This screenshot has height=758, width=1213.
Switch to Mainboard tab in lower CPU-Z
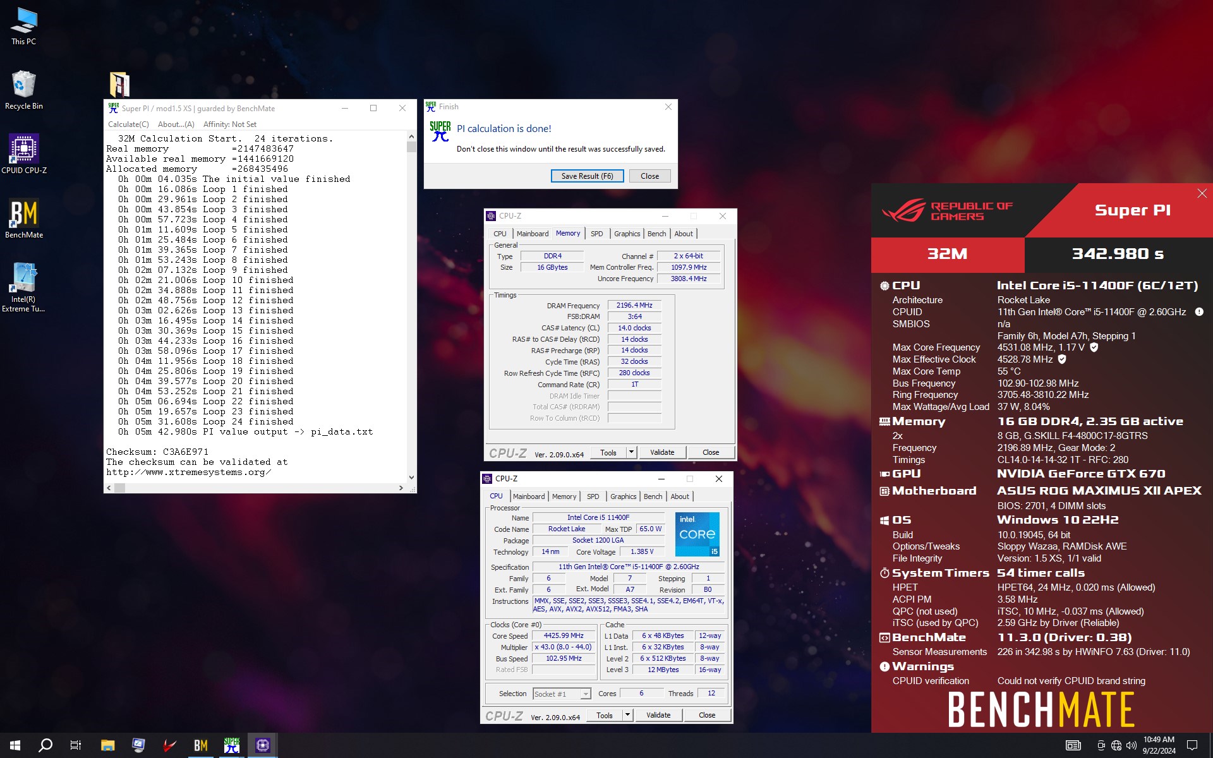point(529,496)
